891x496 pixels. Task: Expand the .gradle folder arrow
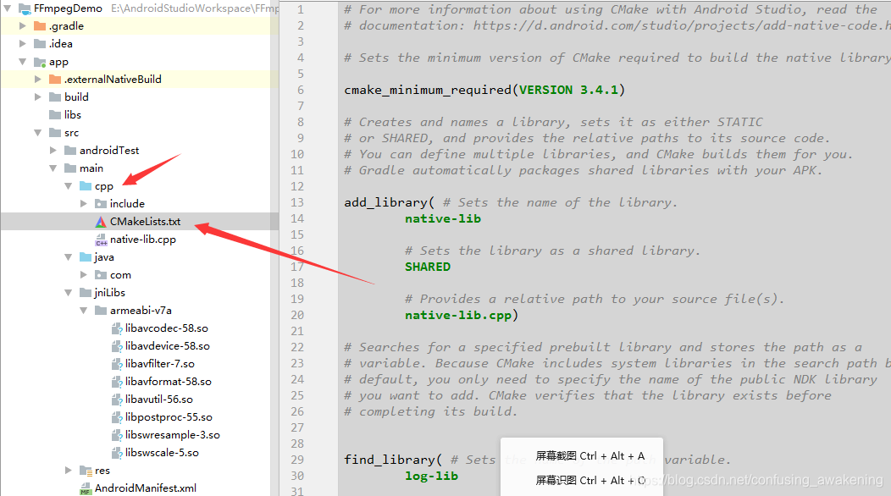pyautogui.click(x=23, y=26)
